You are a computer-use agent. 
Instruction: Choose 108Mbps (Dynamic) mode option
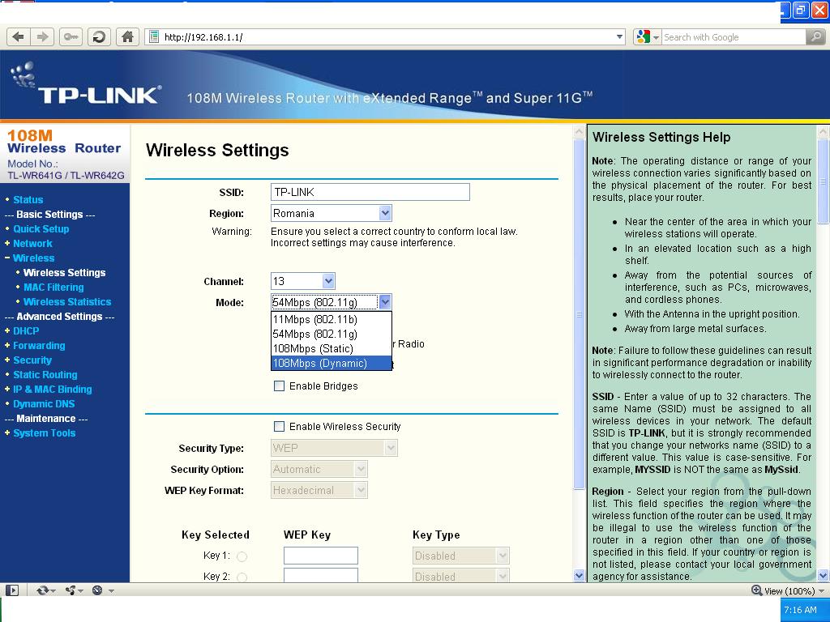[332, 364]
